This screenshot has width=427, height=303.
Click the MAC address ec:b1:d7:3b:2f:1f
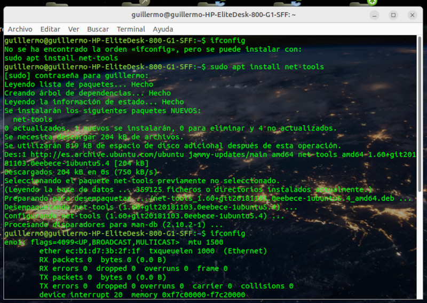tap(102, 251)
